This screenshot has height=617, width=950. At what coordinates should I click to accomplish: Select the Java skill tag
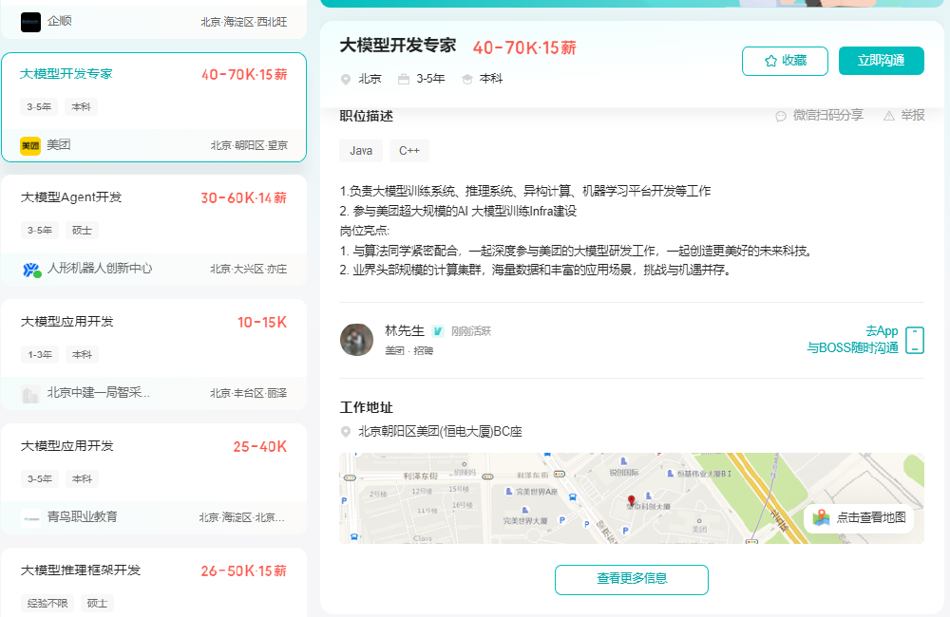click(x=360, y=150)
